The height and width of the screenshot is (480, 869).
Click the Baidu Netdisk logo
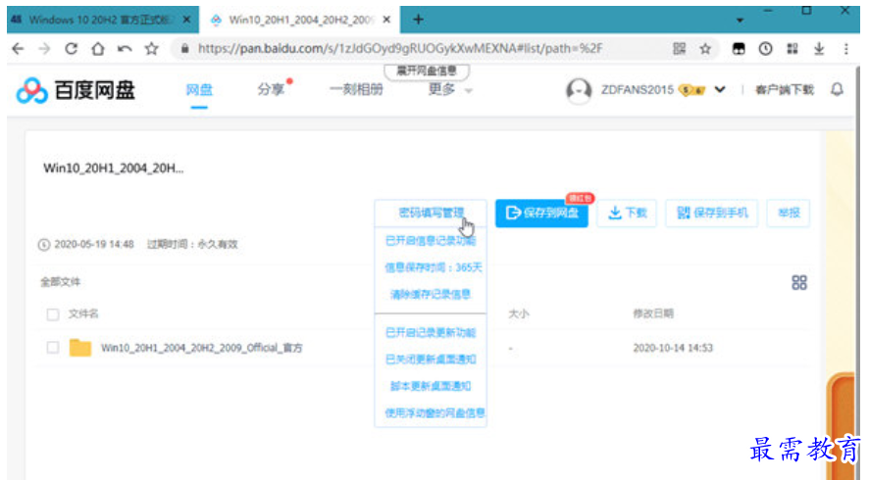pos(76,90)
